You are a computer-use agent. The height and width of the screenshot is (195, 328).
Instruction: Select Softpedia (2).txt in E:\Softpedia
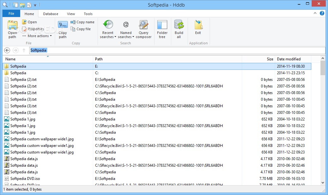(x=157, y=80)
